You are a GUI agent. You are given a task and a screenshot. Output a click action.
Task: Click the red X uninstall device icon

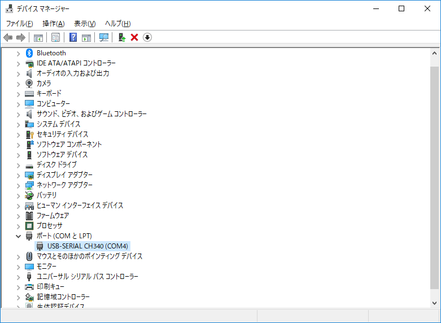[134, 37]
